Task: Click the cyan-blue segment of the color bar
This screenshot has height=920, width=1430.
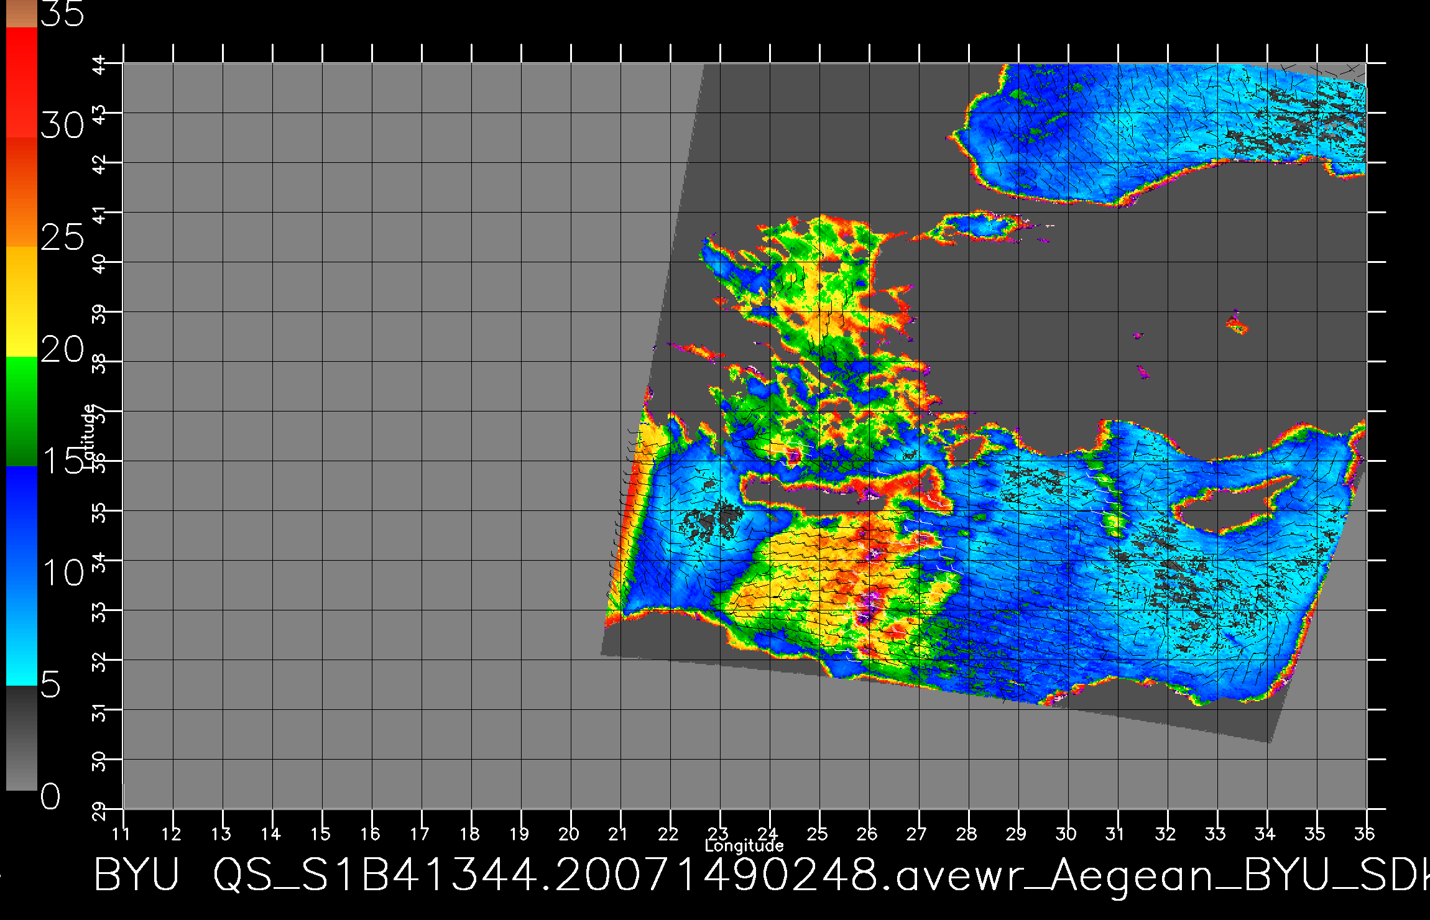Action: [22, 575]
